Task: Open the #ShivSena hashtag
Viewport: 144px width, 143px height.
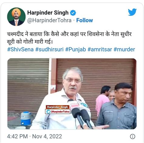Action: [20, 49]
